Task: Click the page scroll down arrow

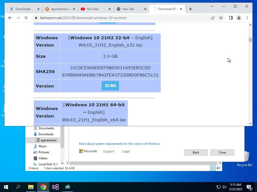Action: pos(250,124)
